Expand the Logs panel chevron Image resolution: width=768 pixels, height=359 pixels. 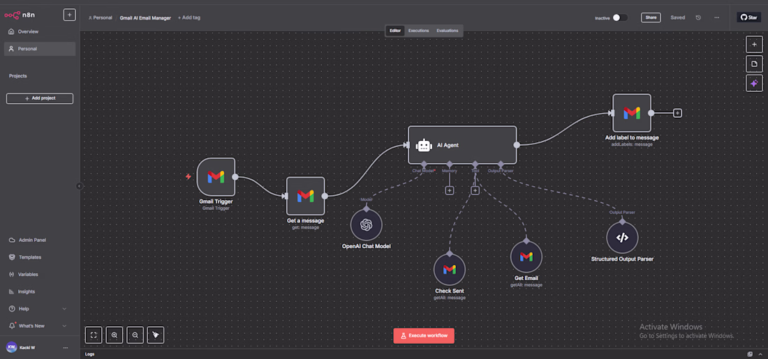760,354
